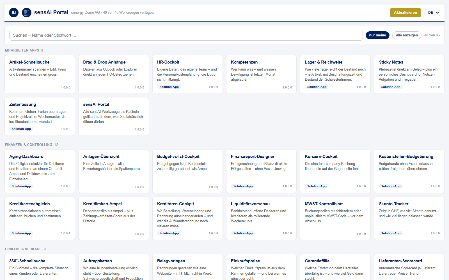Select the Einkaufspreise tile
Image resolution: width=449 pixels, height=280 pixels.
click(261, 267)
